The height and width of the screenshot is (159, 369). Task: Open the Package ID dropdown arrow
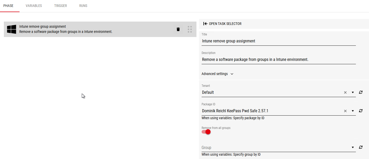[x=353, y=111]
